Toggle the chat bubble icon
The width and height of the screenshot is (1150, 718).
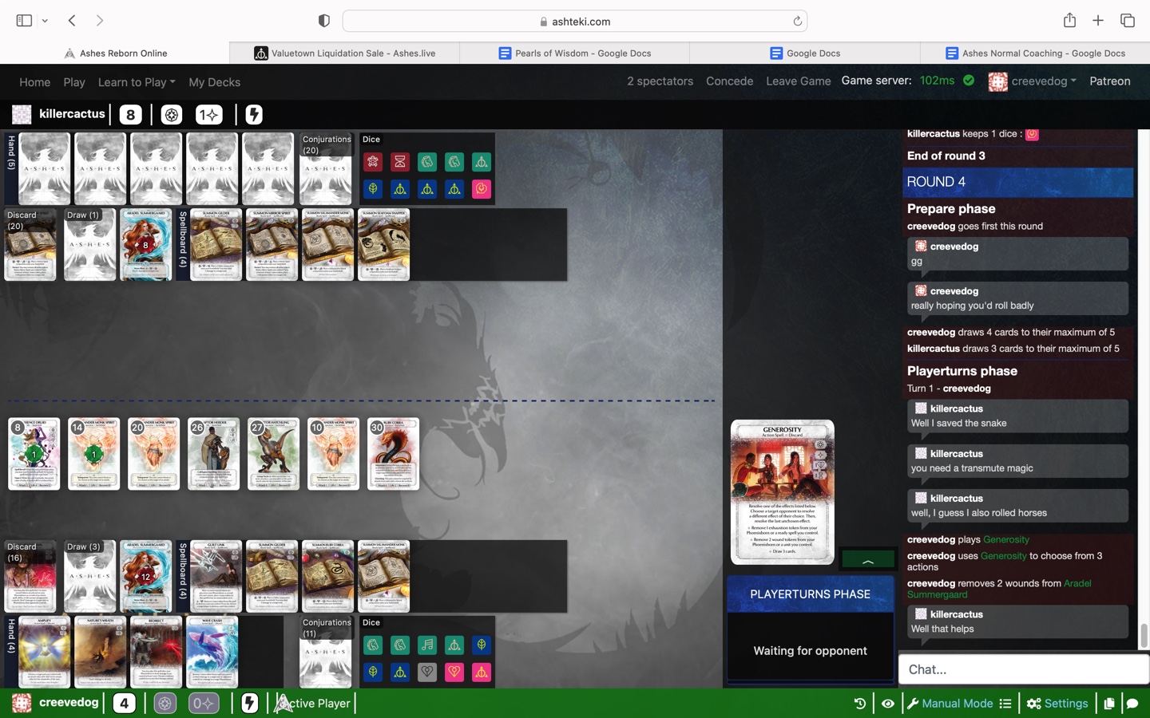point(1132,703)
